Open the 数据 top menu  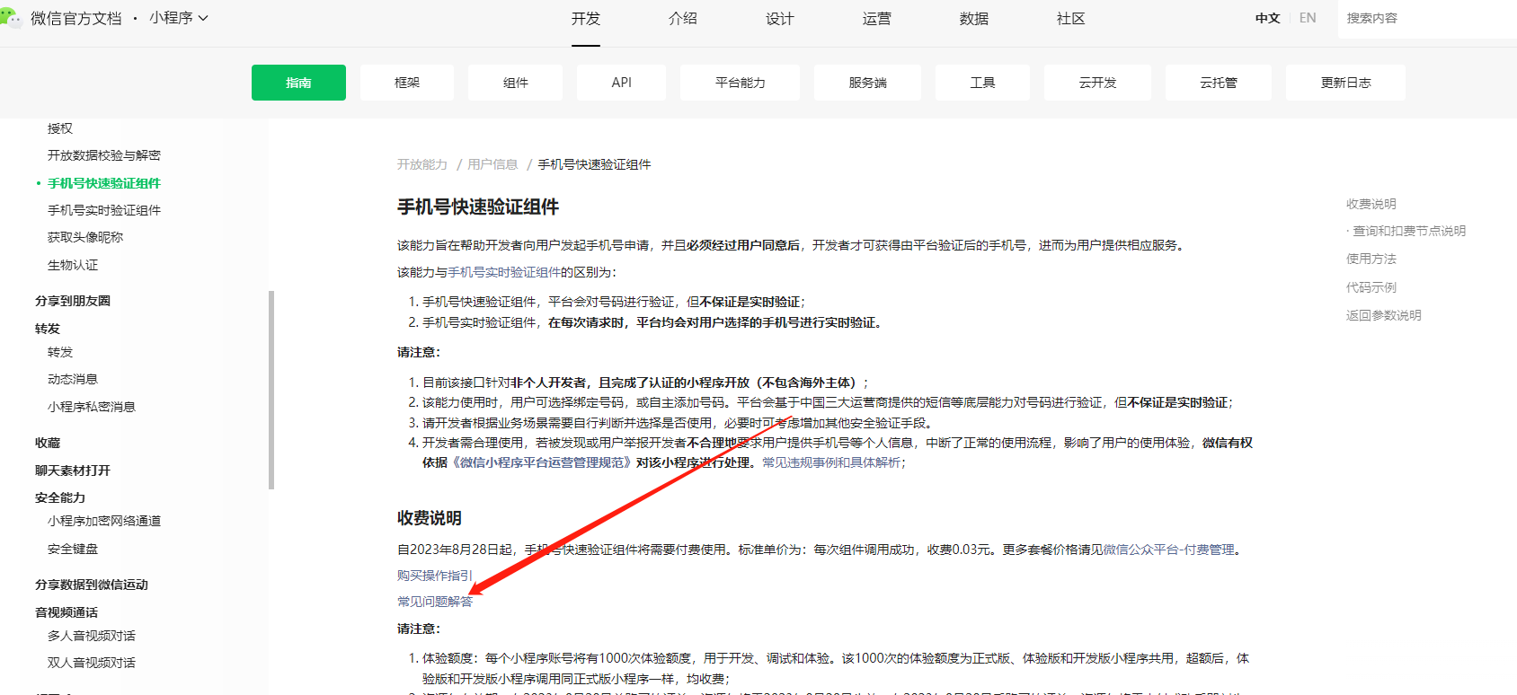[x=974, y=18]
